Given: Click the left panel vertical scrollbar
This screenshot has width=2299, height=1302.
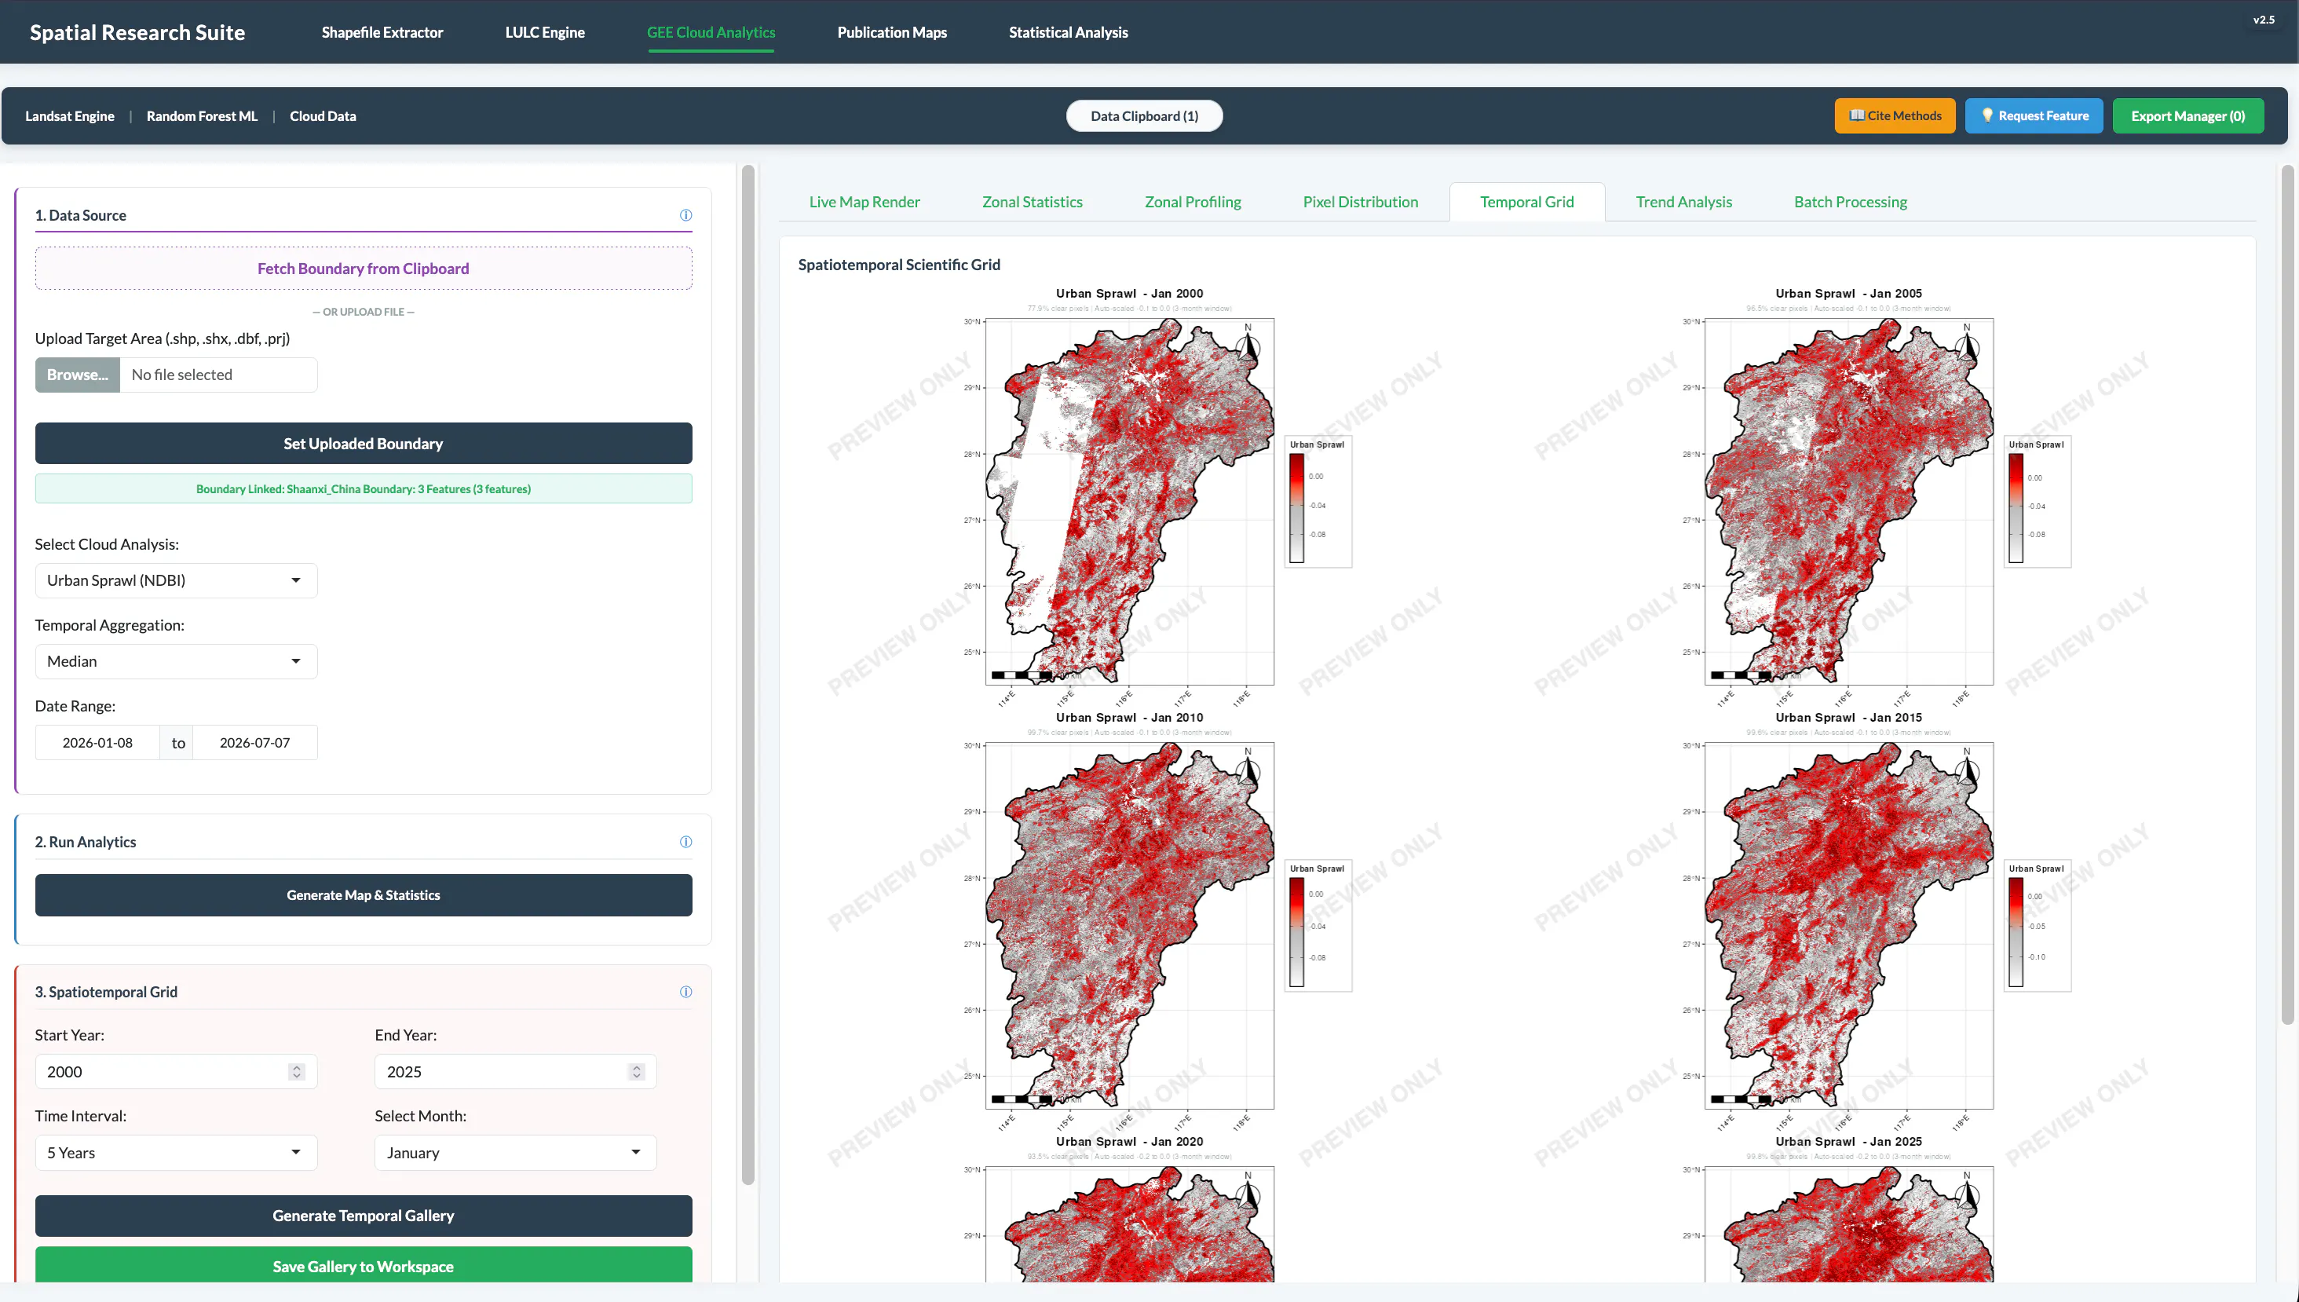Looking at the screenshot, I should [748, 675].
